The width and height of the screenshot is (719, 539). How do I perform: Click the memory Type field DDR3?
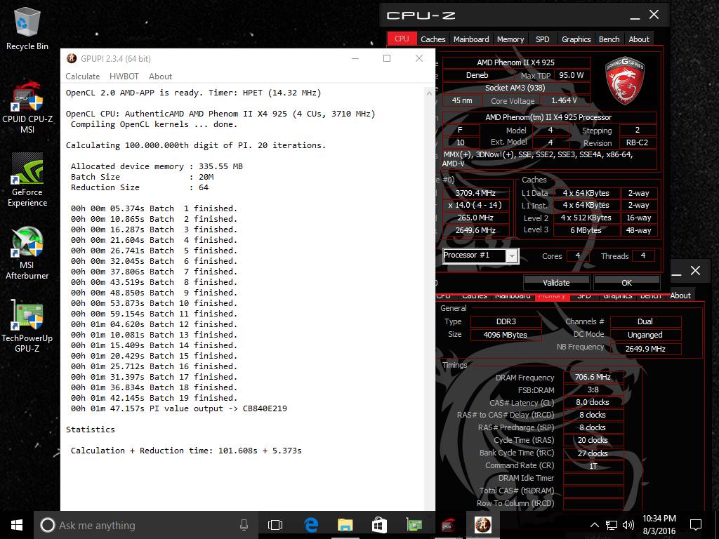click(506, 321)
